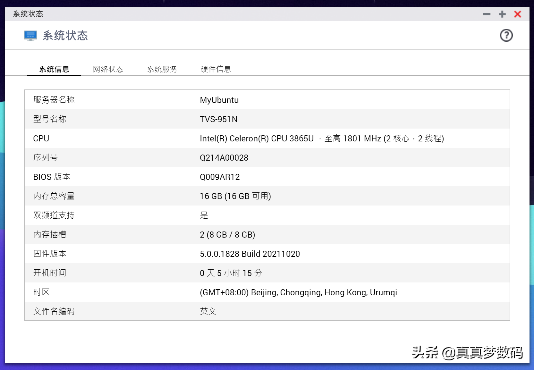Click the system status monitor icon
Screen dimensions: 534x370
coord(30,36)
